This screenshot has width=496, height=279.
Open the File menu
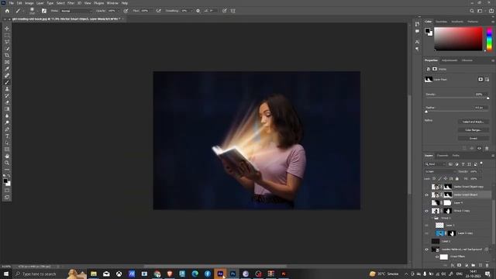(11, 3)
